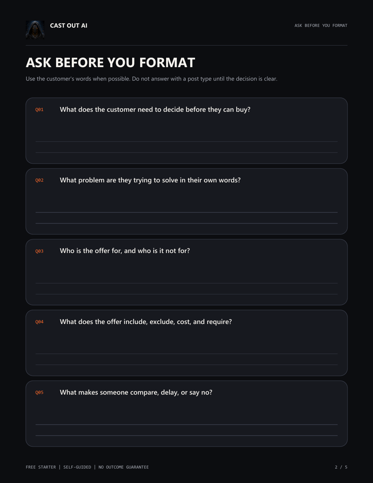Select the ASK BEFORE YOU FORMAT header label
Screen dimensions: 373x483
321,25
